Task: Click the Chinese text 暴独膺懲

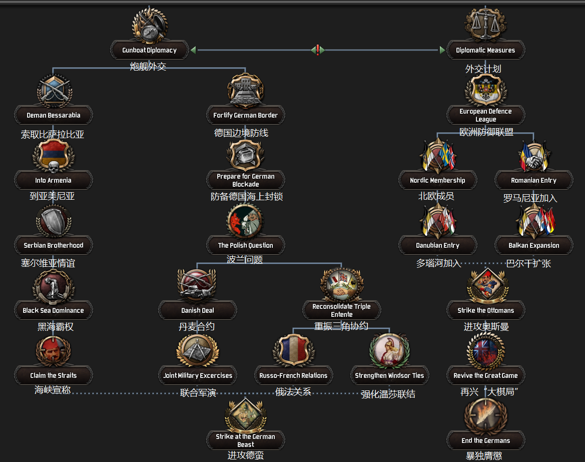Action: point(484,456)
